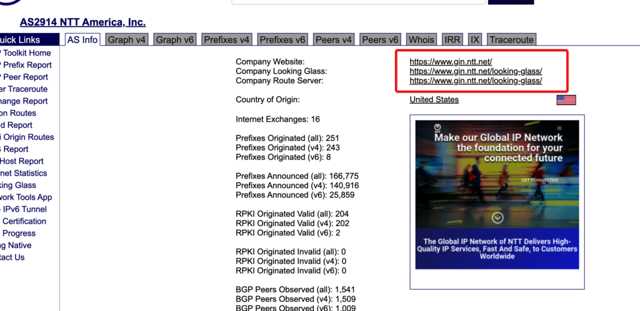This screenshot has height=311, width=640.
Task: Click the United States flag icon
Action: [x=566, y=100]
